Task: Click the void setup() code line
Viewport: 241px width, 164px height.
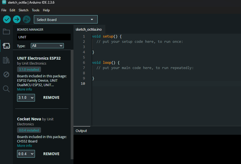Action: click(x=107, y=36)
